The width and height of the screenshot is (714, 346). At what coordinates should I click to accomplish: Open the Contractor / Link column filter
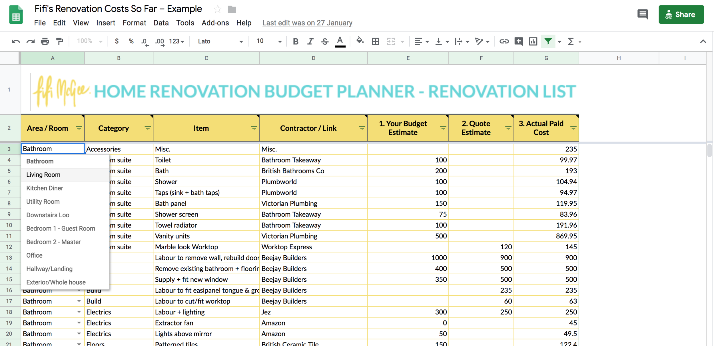[x=362, y=128]
